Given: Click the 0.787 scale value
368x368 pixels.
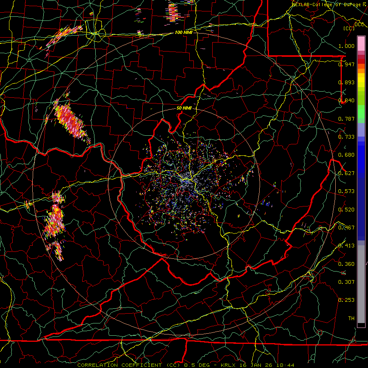Looking at the screenshot, I should pos(346,119).
